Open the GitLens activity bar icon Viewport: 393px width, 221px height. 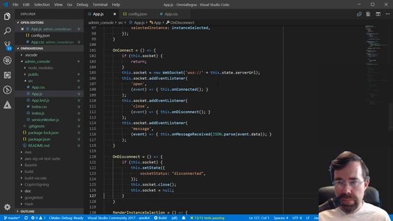[7, 90]
